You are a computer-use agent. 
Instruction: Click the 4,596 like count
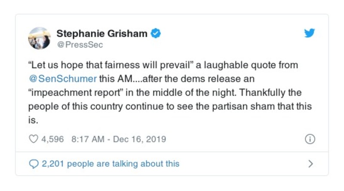point(52,139)
